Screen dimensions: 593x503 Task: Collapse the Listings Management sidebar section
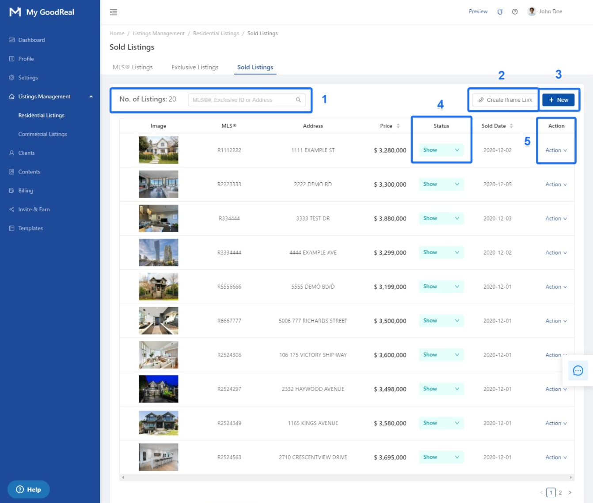click(x=91, y=97)
